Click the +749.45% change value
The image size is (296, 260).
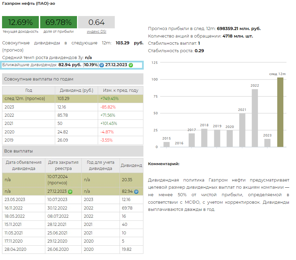point(109,98)
